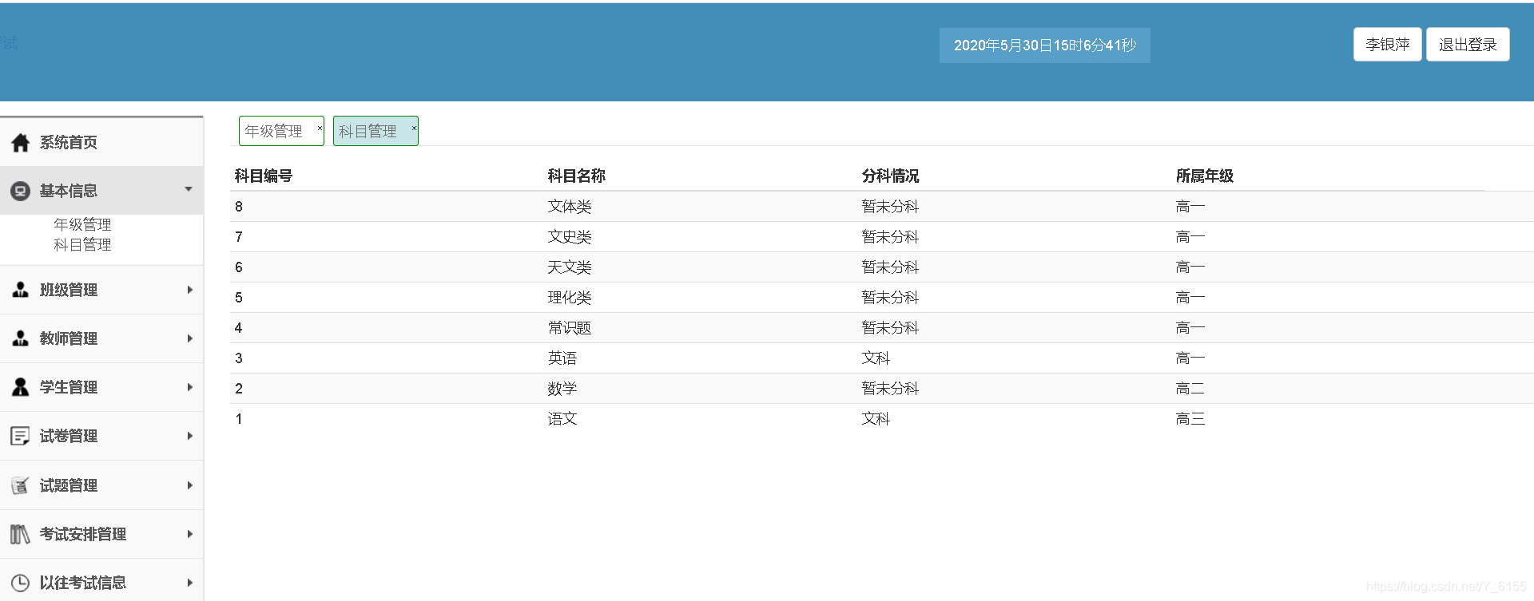Select the 天文类 subject cell
The width and height of the screenshot is (1534, 601).
pos(570,267)
